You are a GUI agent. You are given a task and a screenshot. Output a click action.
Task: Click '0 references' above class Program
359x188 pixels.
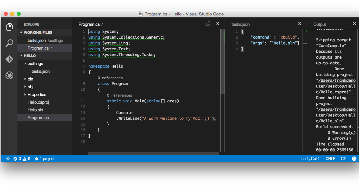coord(110,78)
